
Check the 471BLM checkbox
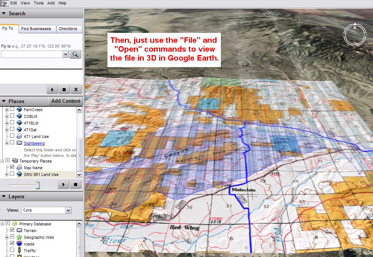point(12,123)
